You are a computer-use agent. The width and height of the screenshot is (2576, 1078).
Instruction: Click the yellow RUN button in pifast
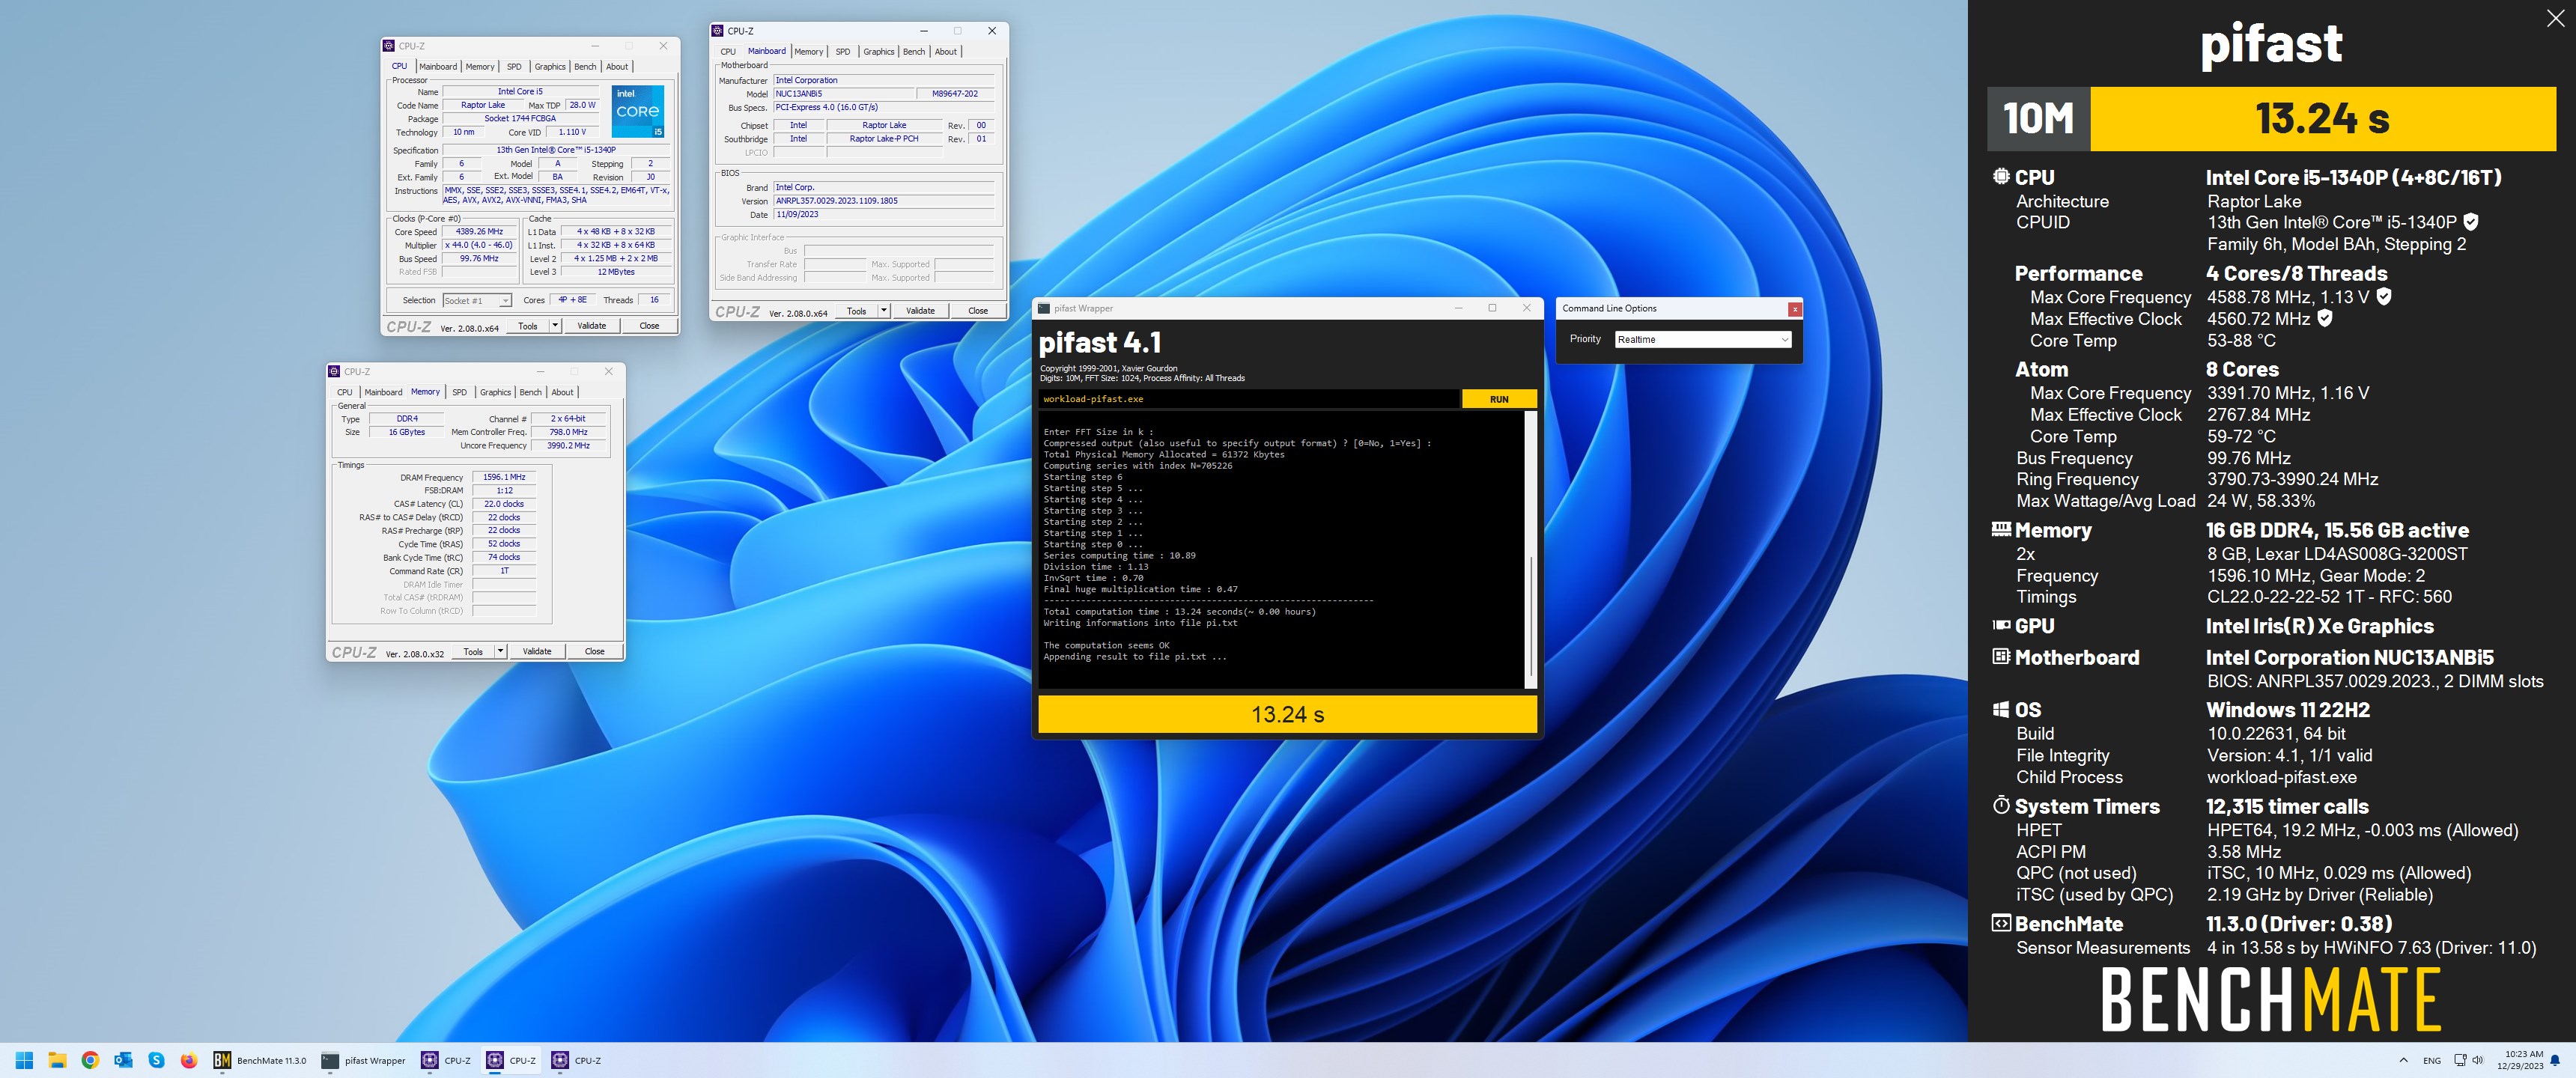[x=1499, y=399]
